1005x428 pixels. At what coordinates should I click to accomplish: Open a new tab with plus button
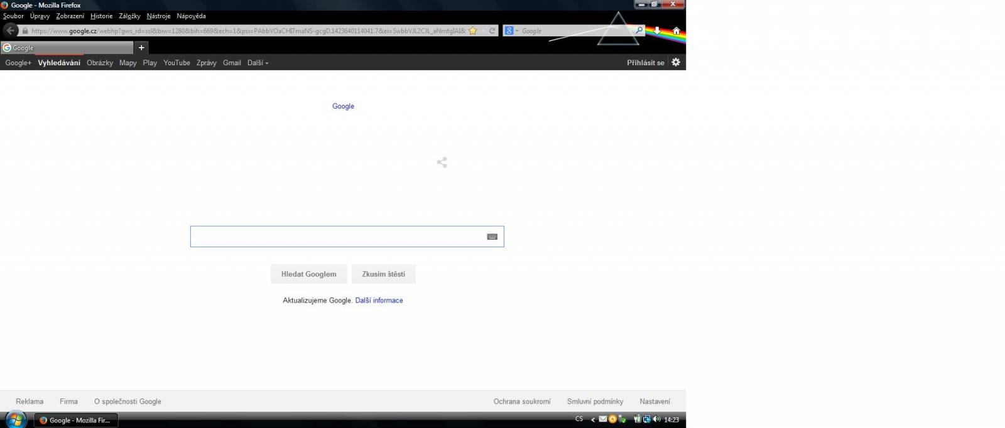tap(141, 48)
